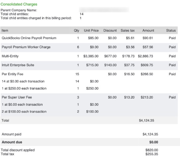
Task: Click the Total child entities value 14
Action: click(82, 14)
